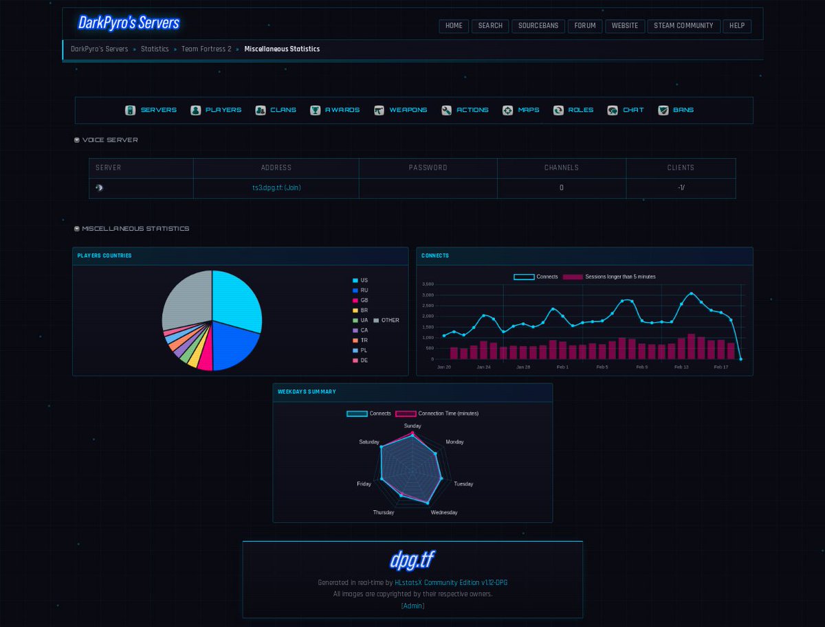Screen dimensions: 825x627
Task: Click the Home button in the header
Action: pos(454,26)
